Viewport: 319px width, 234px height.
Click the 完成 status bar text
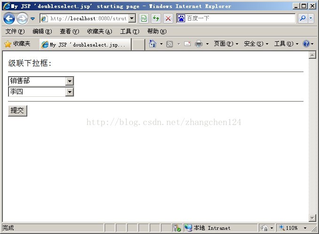[8, 228]
